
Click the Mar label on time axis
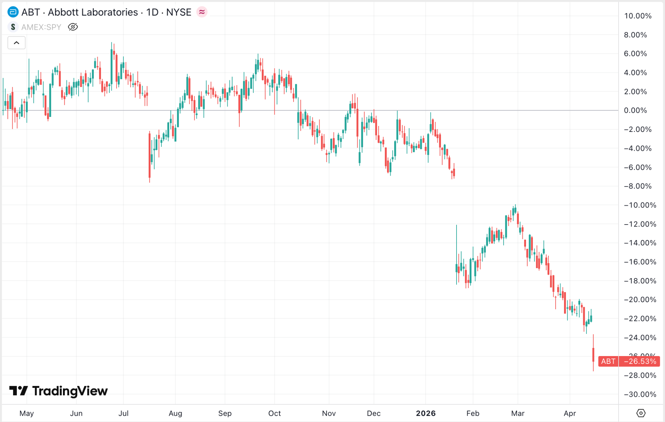click(x=518, y=413)
